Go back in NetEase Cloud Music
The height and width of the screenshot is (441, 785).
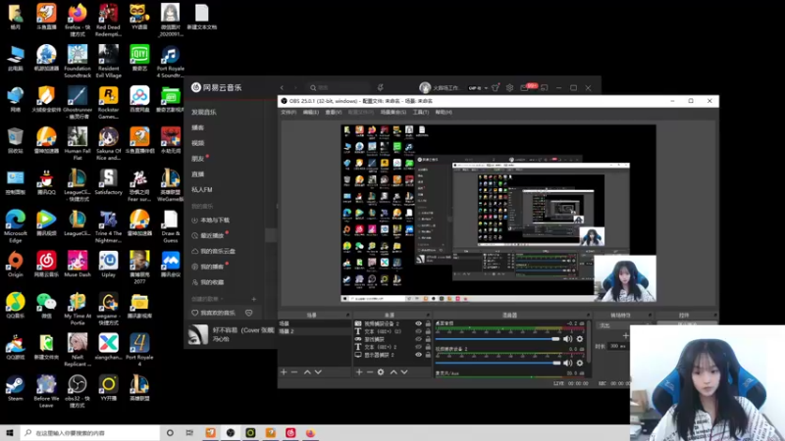click(282, 87)
